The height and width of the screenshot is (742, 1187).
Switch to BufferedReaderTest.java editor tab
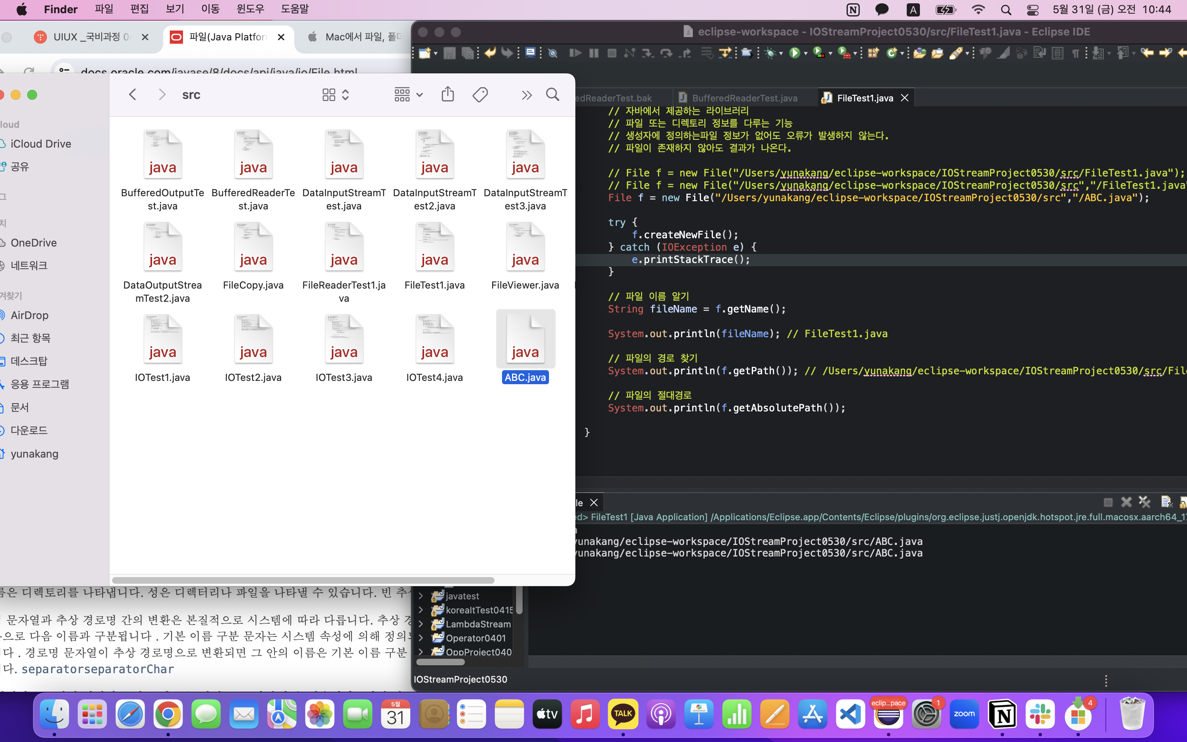(744, 98)
